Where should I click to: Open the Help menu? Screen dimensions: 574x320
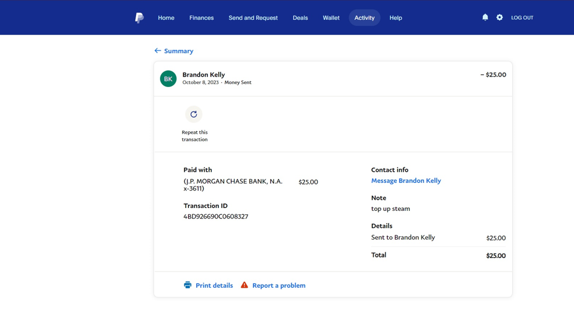pyautogui.click(x=395, y=18)
